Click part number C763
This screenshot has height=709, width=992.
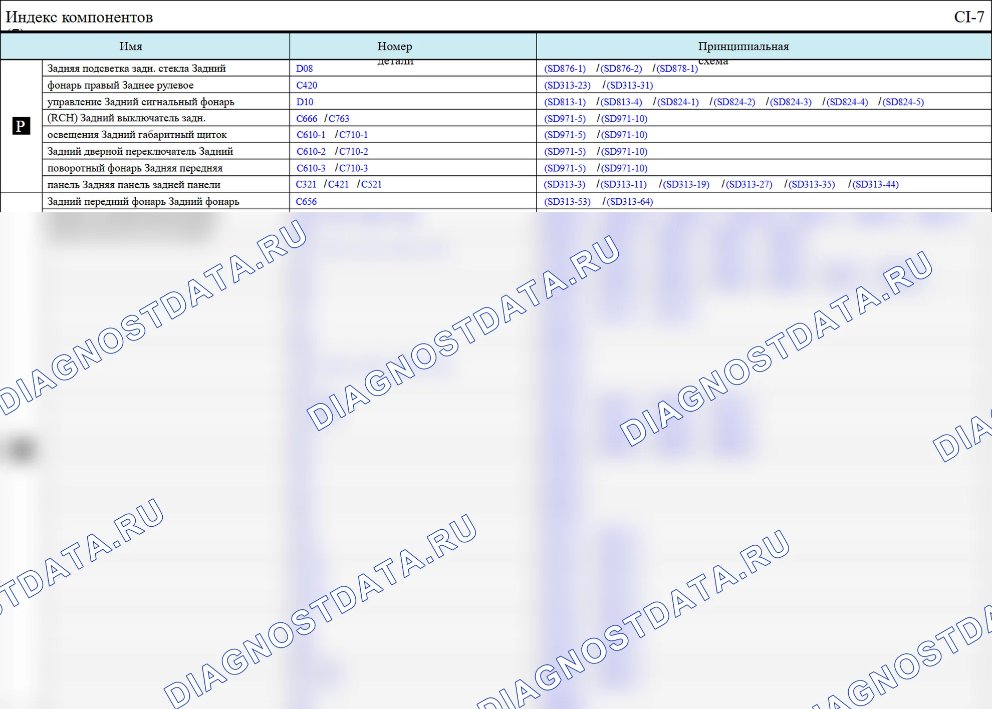[339, 119]
